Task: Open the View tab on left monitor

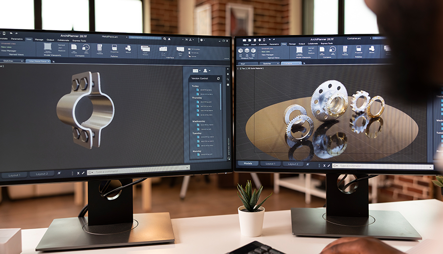Action: click(29, 39)
